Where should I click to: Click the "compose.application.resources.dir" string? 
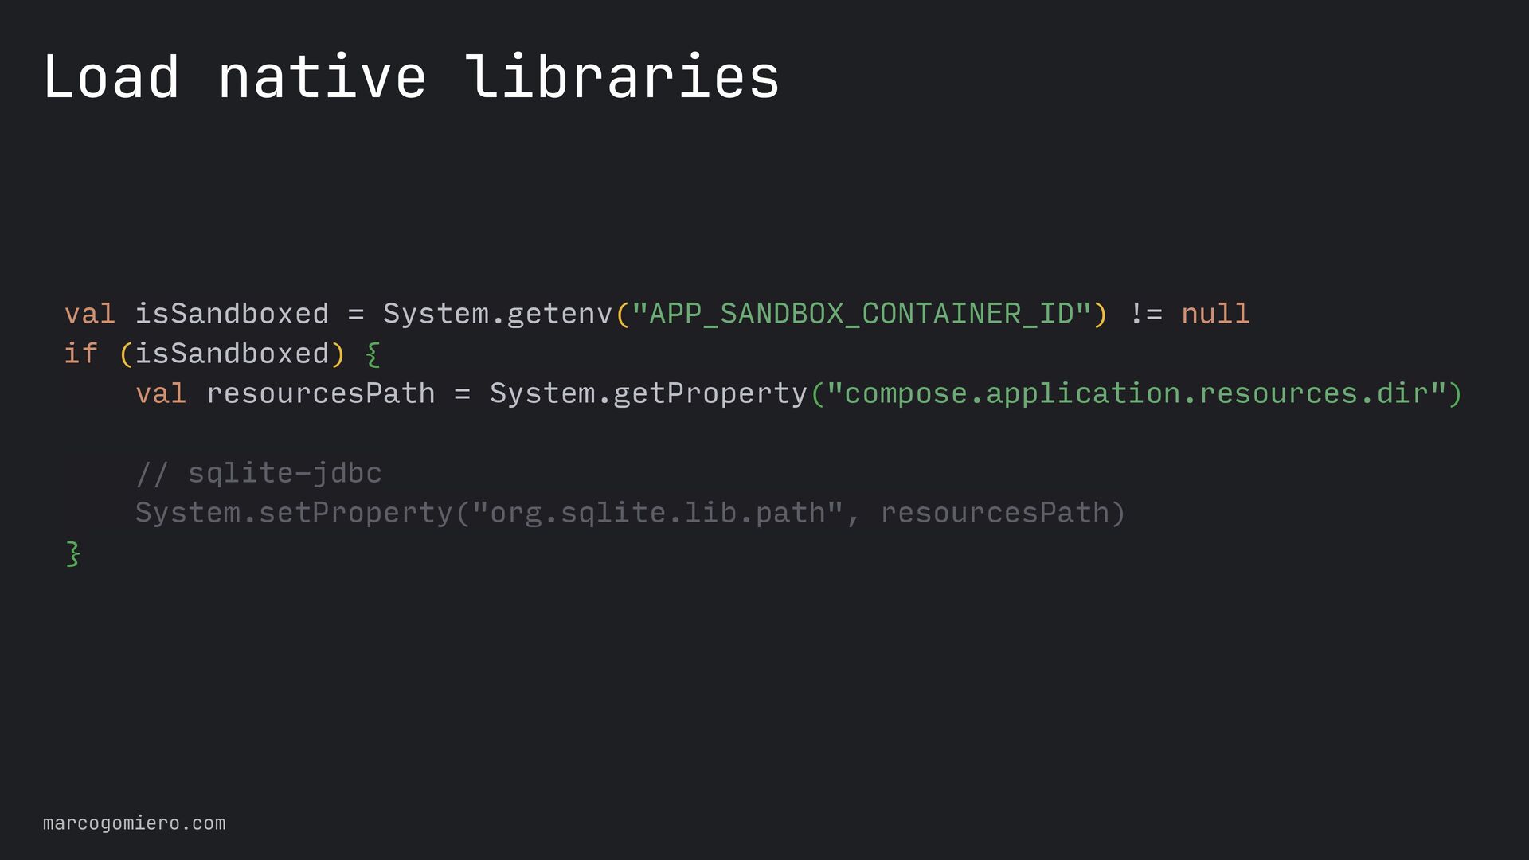coord(1137,393)
